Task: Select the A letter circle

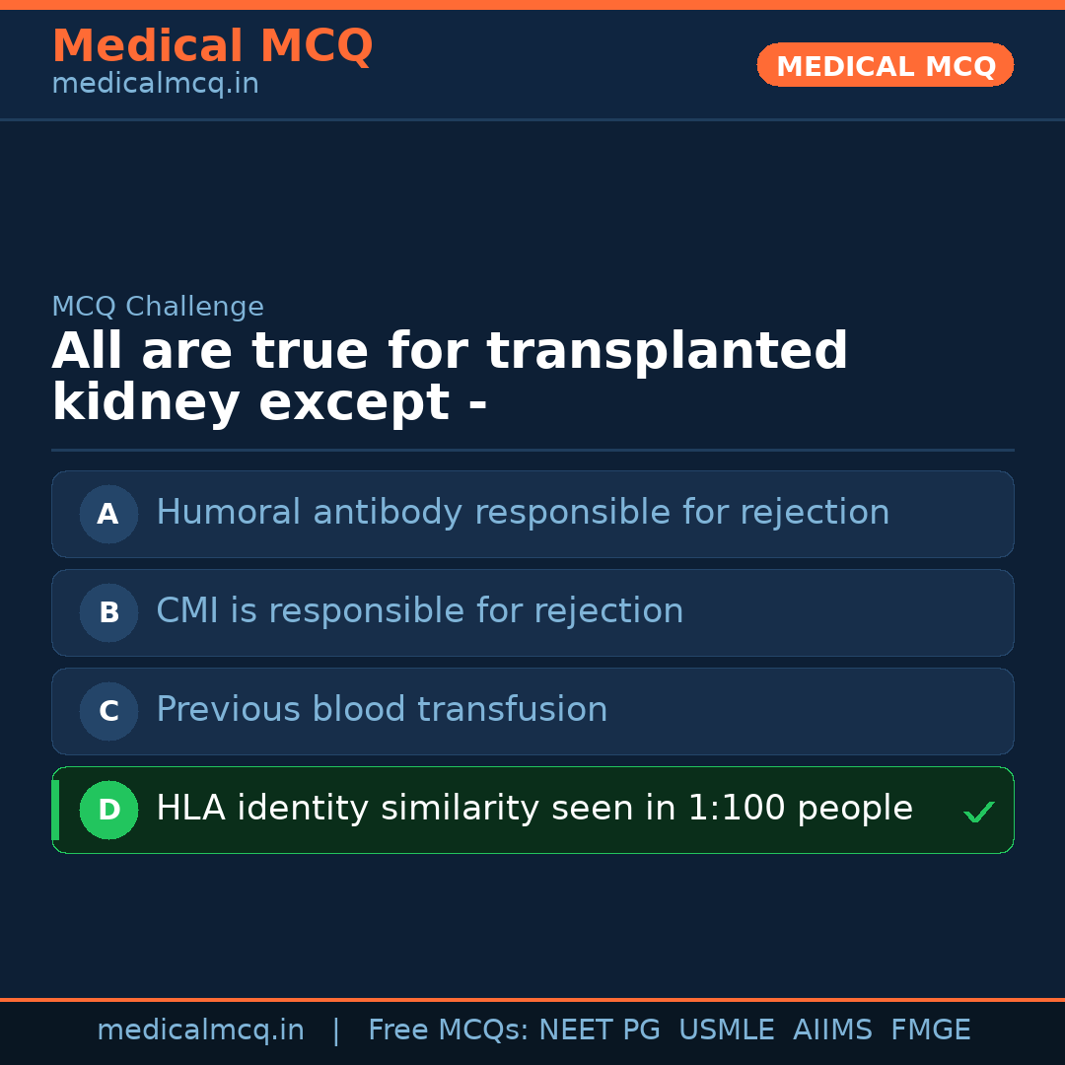Action: [x=108, y=514]
